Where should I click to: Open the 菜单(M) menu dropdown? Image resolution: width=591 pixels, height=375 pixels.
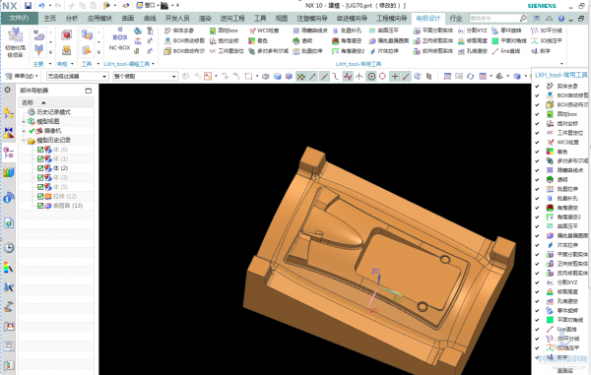[x=22, y=77]
